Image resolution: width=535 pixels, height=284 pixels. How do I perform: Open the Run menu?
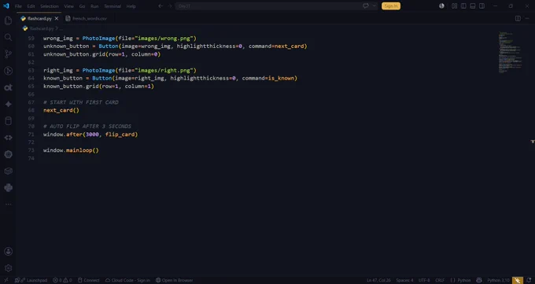tap(94, 6)
